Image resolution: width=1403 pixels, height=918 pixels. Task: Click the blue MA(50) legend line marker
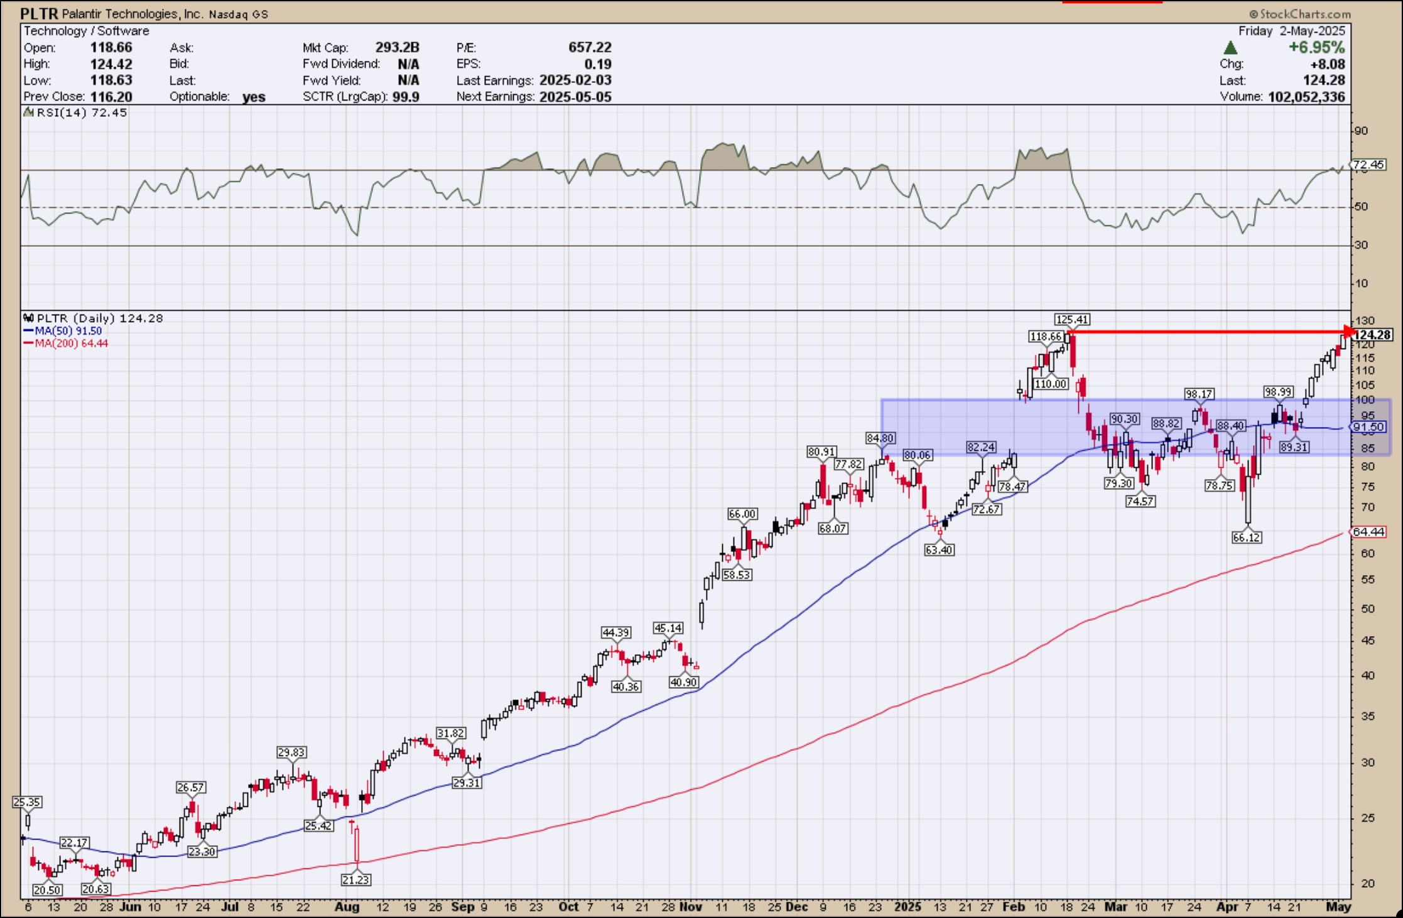coord(28,331)
